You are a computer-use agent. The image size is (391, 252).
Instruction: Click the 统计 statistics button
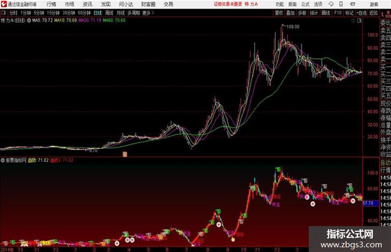tap(314, 13)
